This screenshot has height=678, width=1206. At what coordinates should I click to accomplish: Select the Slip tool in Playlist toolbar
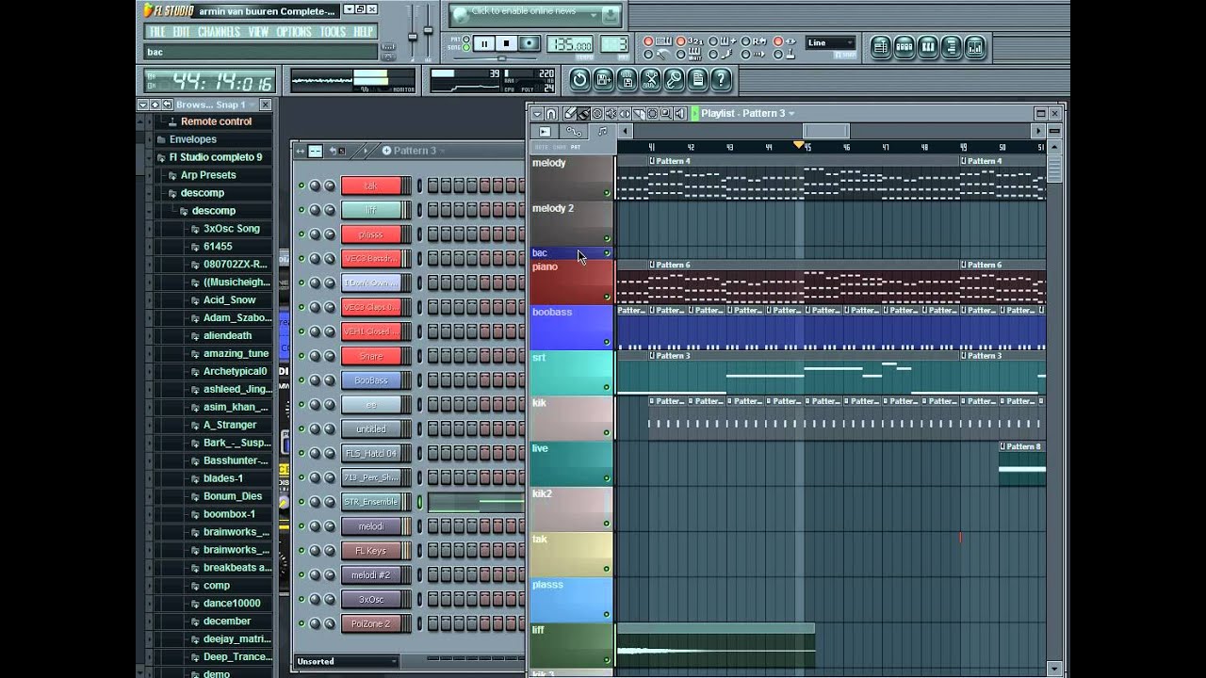pos(625,113)
